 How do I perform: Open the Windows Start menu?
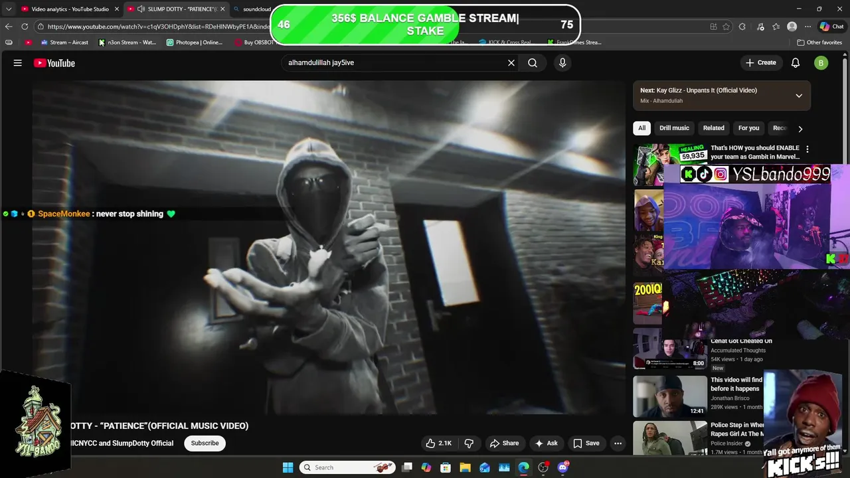pyautogui.click(x=288, y=467)
